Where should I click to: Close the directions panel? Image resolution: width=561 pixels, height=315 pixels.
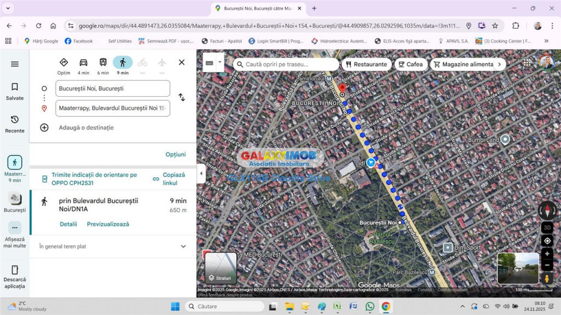point(181,62)
